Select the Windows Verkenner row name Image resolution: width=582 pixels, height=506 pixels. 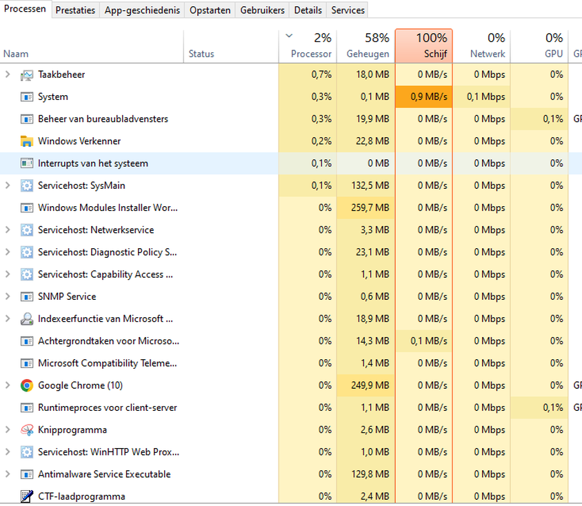(79, 141)
